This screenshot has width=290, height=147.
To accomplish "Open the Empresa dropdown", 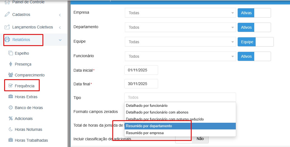I will pyautogui.click(x=180, y=13).
